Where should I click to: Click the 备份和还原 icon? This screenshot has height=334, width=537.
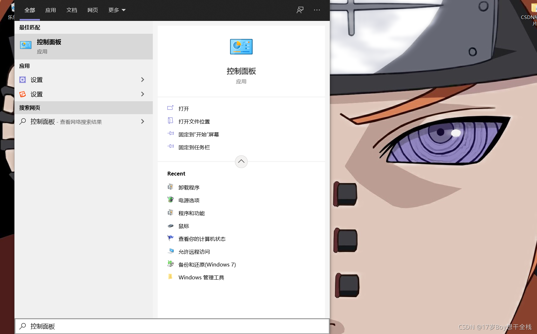pos(171,264)
